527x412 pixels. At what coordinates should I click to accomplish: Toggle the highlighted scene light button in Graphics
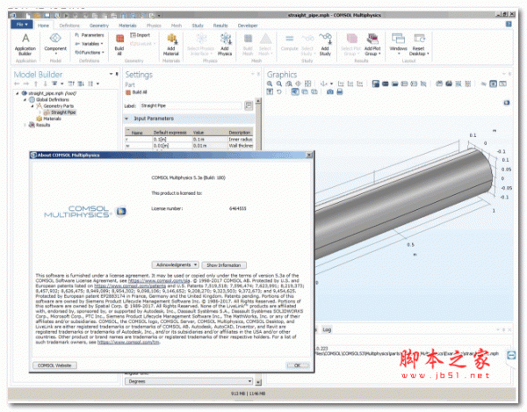point(376,83)
